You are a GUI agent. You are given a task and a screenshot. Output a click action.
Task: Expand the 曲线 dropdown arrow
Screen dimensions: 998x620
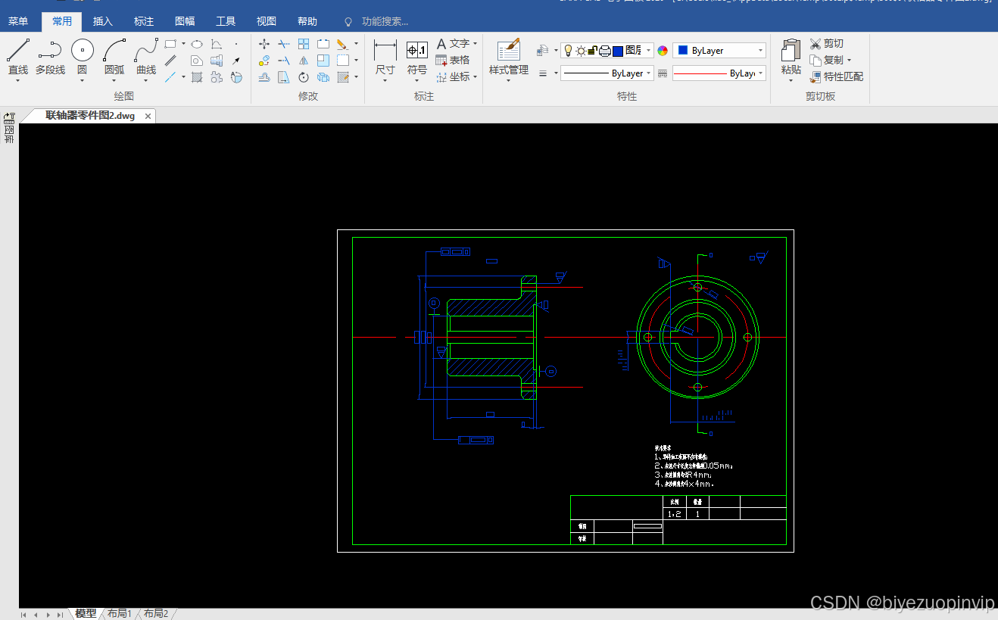(x=146, y=80)
